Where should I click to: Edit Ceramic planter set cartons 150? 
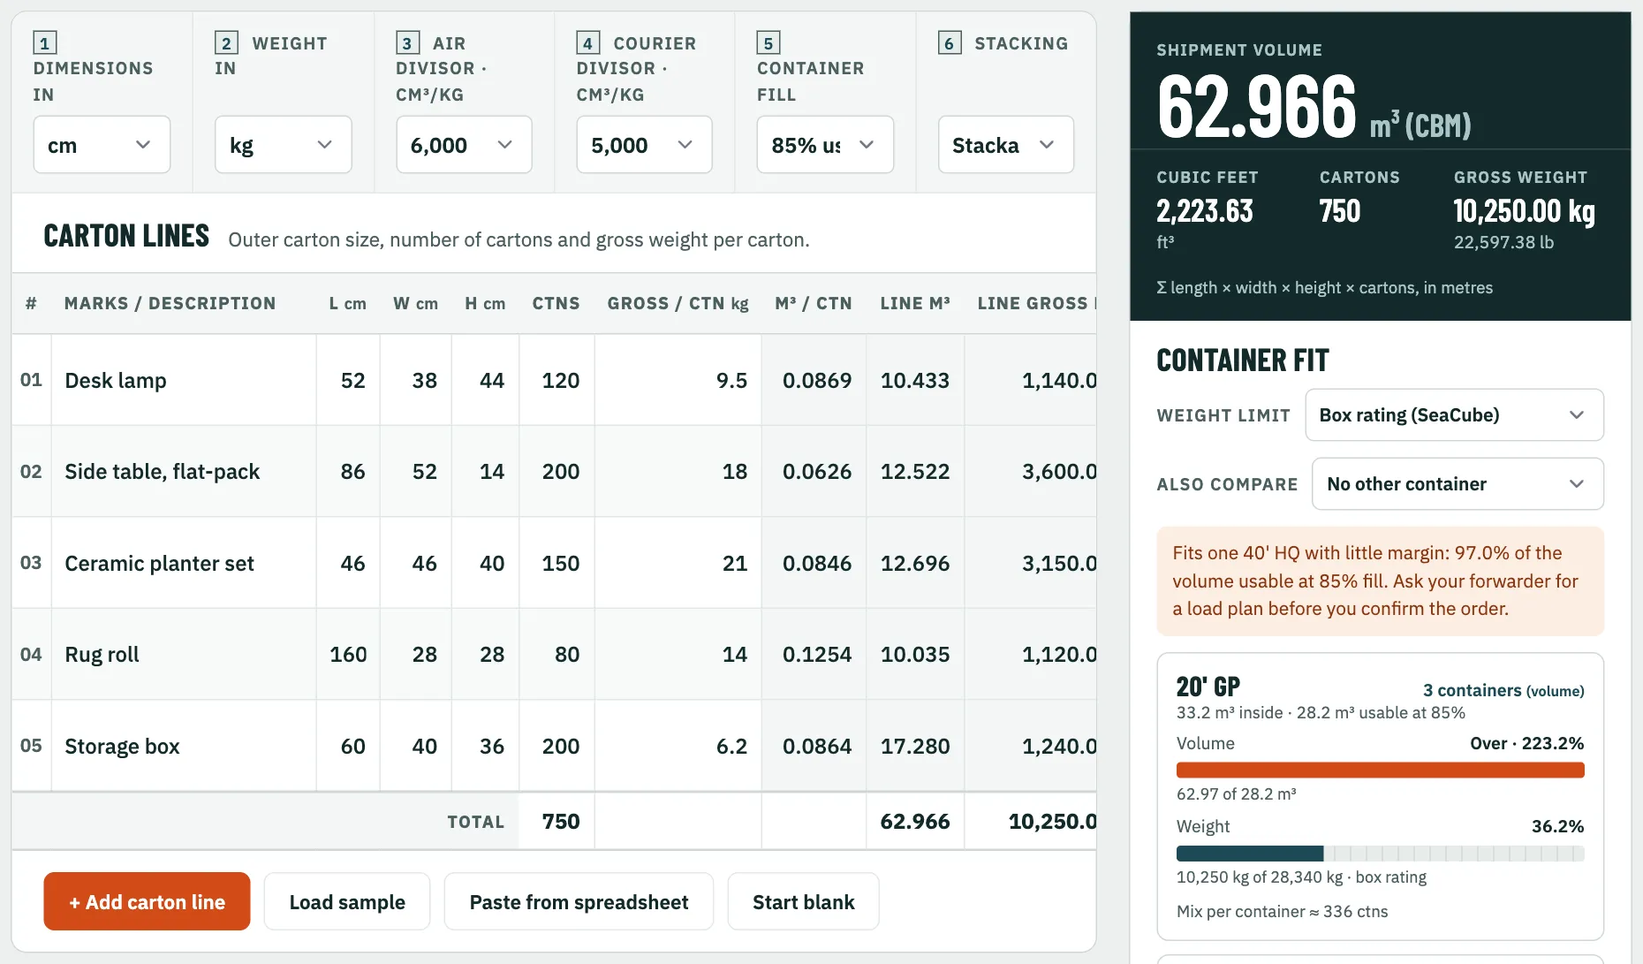click(x=557, y=564)
